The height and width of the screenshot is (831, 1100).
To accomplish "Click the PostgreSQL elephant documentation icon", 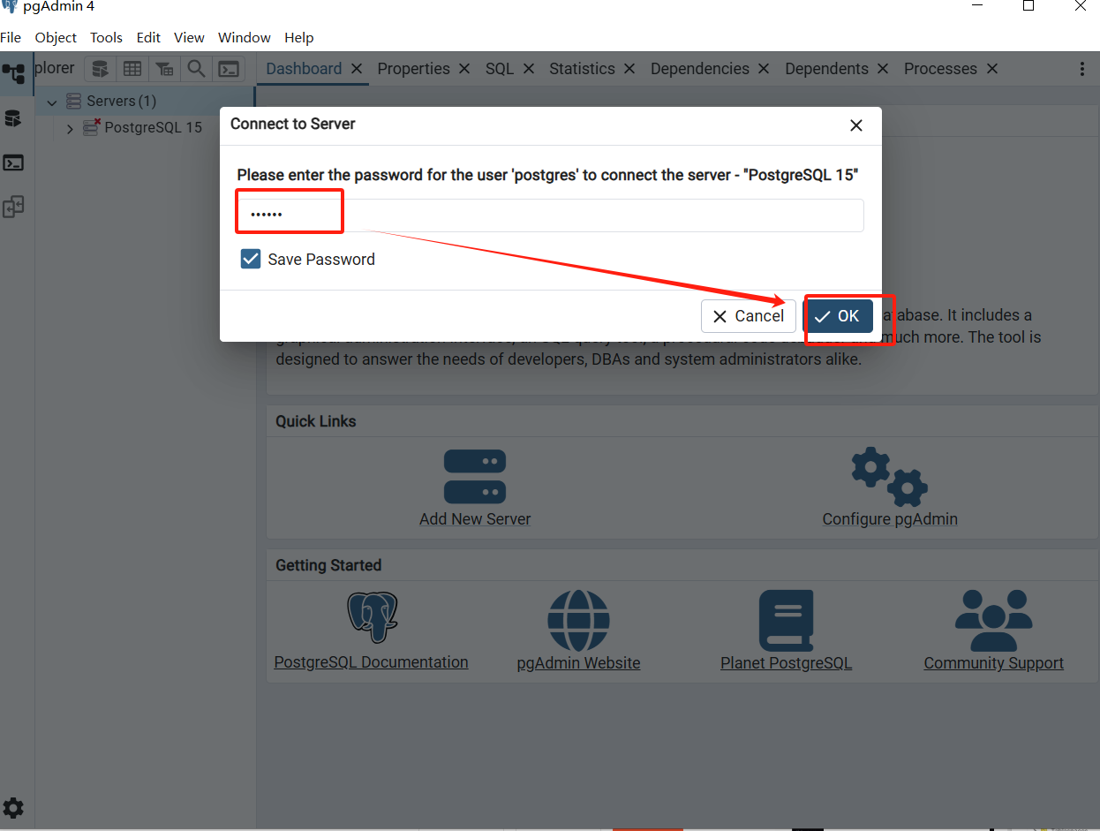I will [372, 617].
